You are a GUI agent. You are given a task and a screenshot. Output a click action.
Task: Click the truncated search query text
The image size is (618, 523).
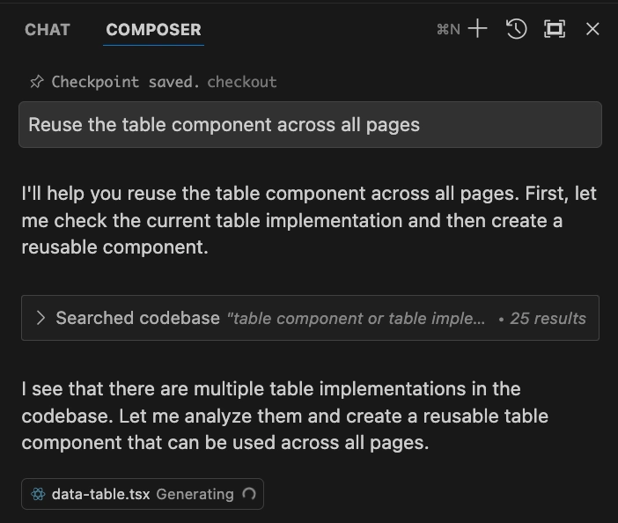[x=356, y=318]
